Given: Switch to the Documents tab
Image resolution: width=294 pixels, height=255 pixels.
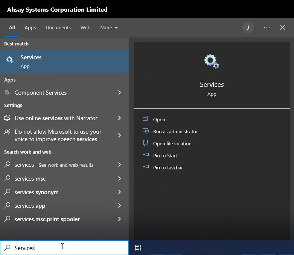Looking at the screenshot, I should pyautogui.click(x=58, y=27).
